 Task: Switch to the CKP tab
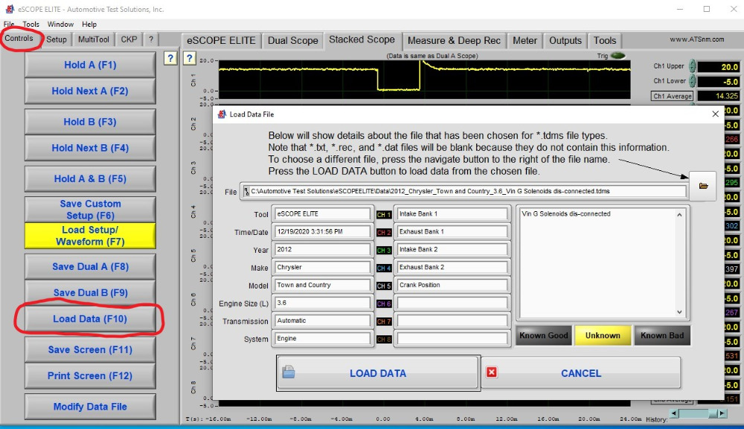click(x=129, y=39)
